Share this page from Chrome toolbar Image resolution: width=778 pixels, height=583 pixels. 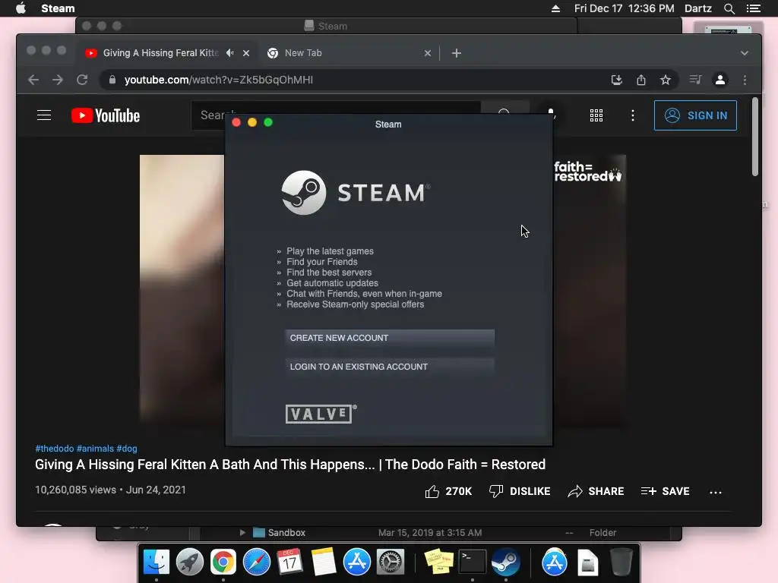point(641,80)
